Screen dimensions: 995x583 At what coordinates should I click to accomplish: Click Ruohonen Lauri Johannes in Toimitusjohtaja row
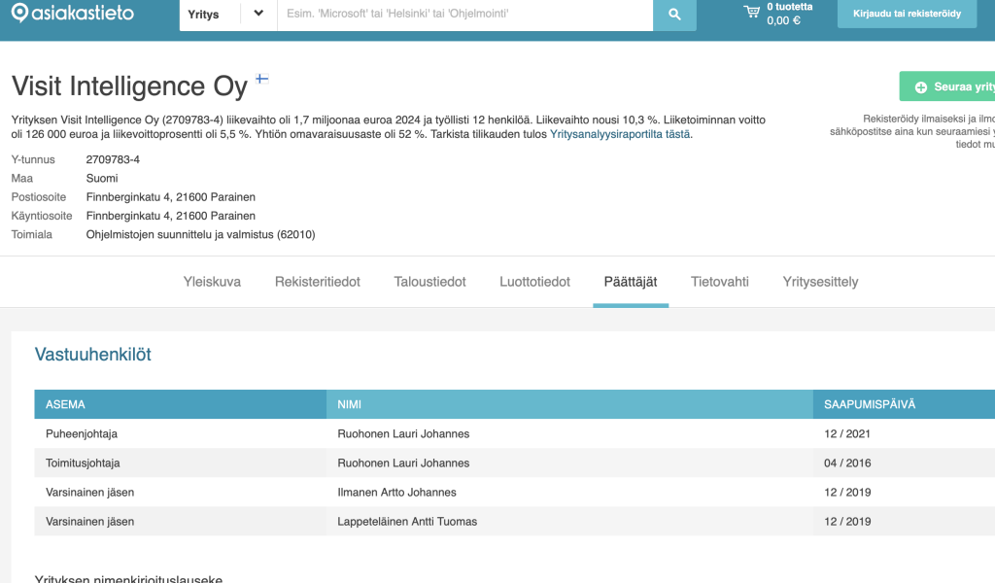coord(403,463)
